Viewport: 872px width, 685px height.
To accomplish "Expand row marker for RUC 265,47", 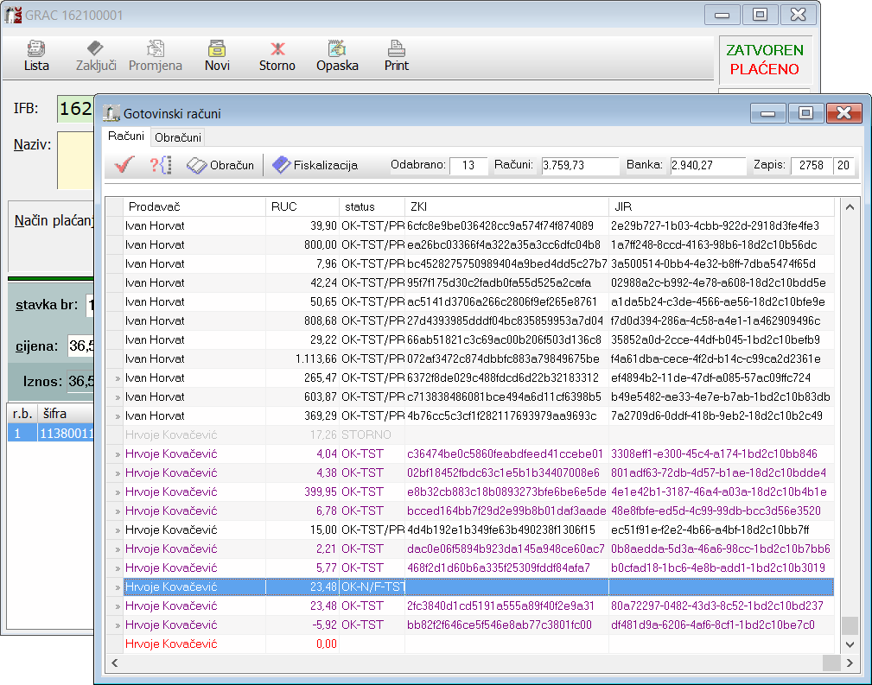I will click(117, 378).
